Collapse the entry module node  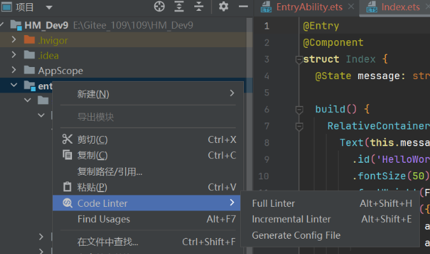[x=14, y=85]
